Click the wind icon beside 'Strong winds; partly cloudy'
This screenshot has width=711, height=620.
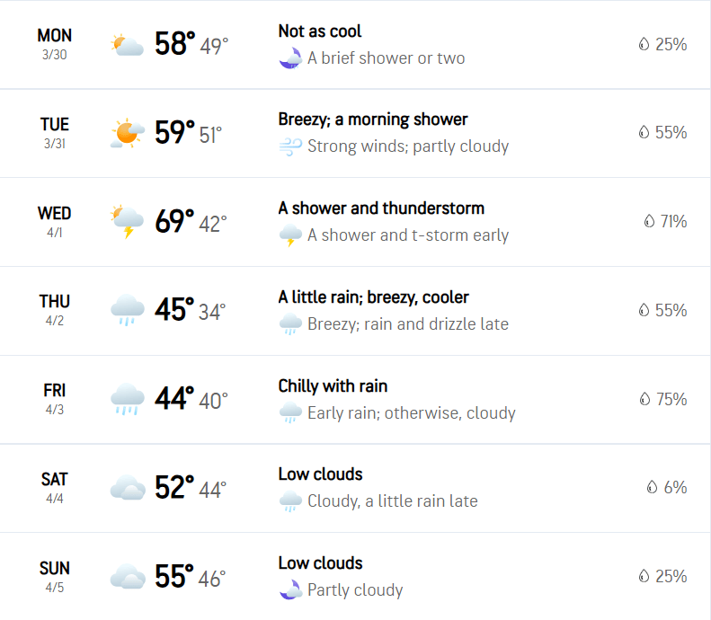[x=290, y=146]
